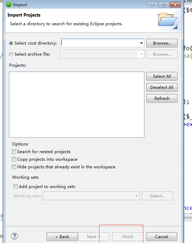Image resolution: width=192 pixels, height=243 pixels.
Task: Check Hide projects that already exist
Action: pos(14,167)
